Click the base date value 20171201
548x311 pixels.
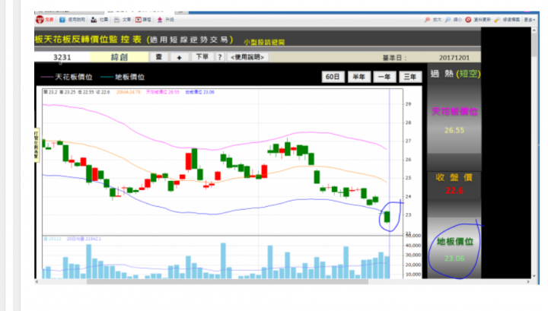point(454,58)
